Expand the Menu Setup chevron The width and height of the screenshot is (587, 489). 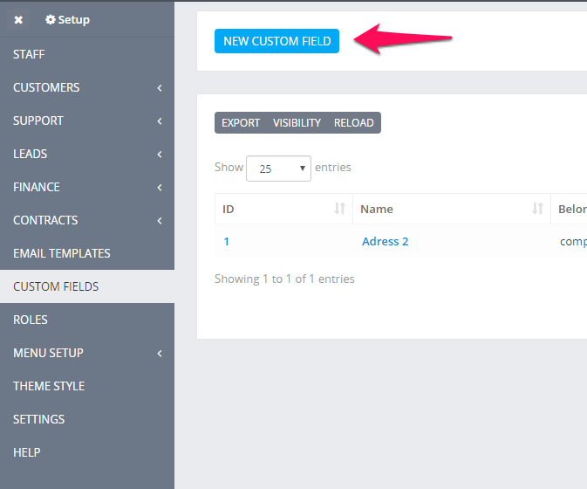coord(160,354)
